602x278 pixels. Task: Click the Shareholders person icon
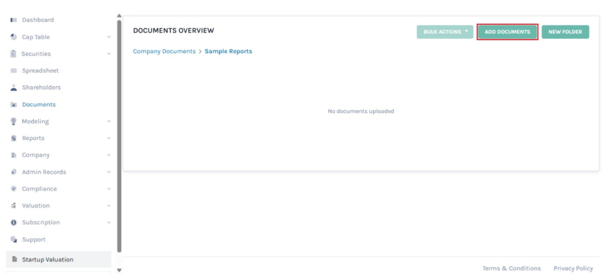14,88
